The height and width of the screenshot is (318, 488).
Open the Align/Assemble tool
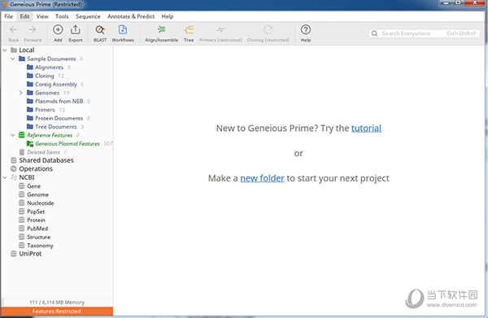point(161,29)
